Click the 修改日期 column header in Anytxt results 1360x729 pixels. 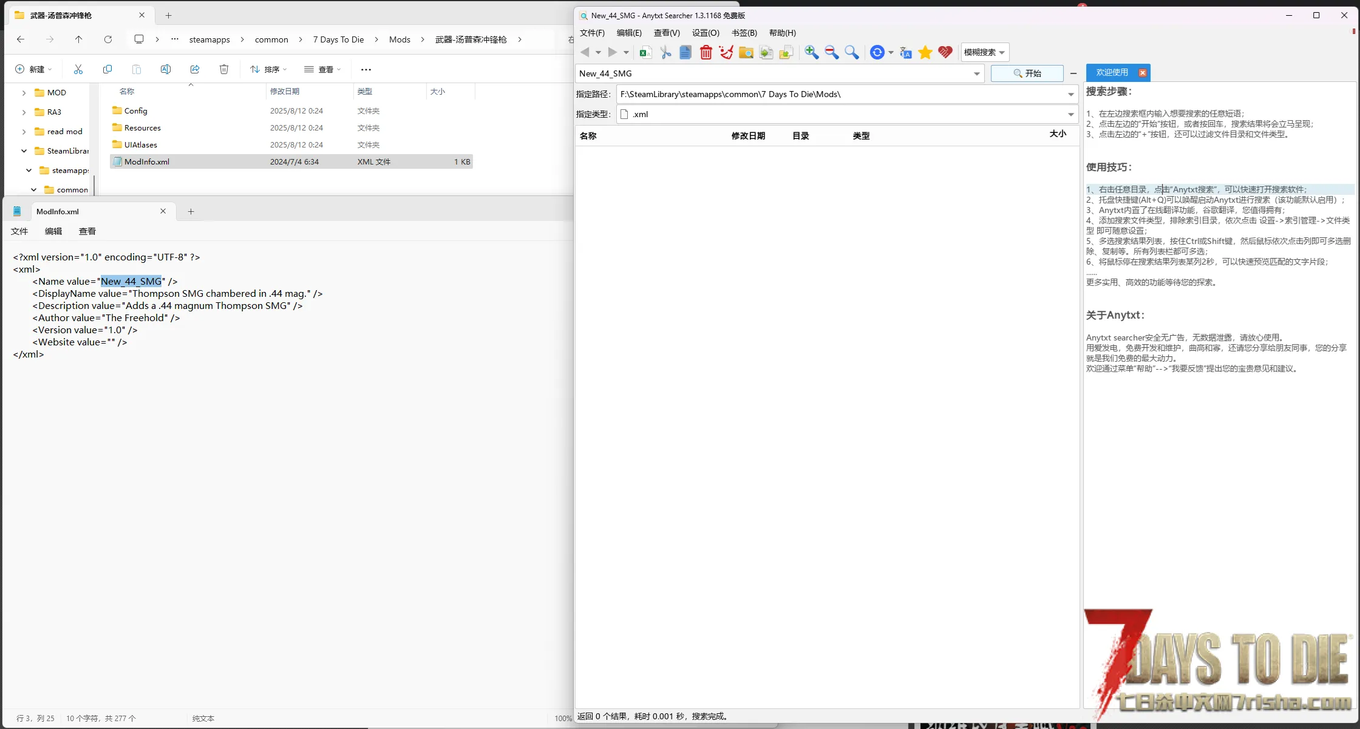748,136
